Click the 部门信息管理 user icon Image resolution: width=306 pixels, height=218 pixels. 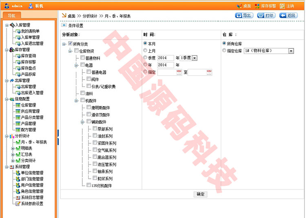18,179
